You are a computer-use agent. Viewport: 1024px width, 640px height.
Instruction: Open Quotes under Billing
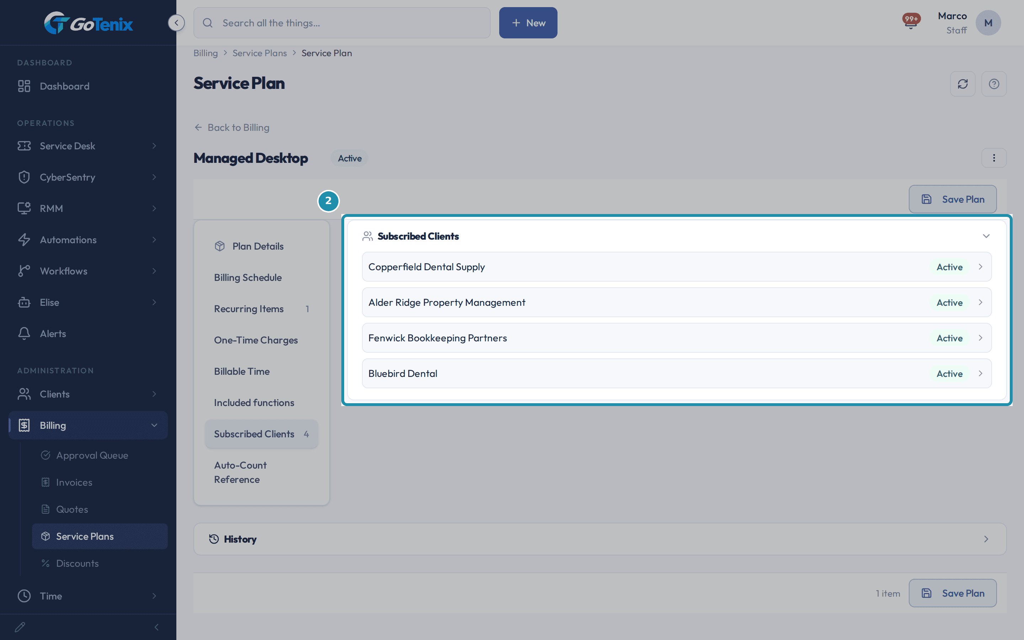coord(100,509)
